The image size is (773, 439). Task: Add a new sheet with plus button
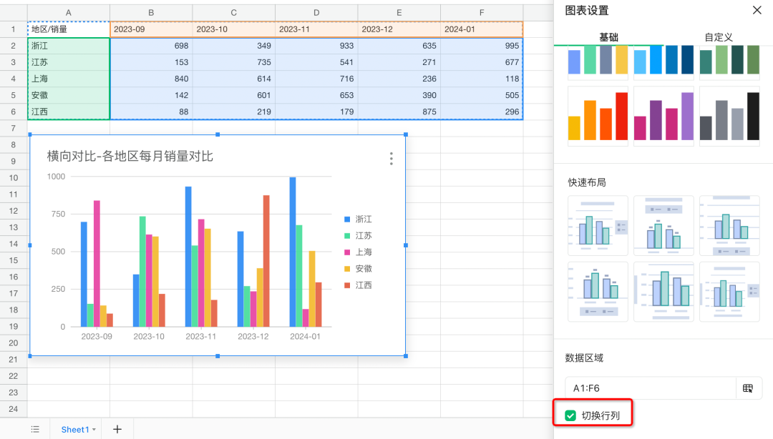[117, 429]
